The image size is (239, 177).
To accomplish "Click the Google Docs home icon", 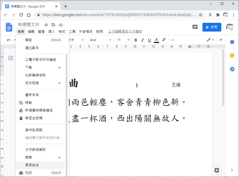I will pos(9,27).
